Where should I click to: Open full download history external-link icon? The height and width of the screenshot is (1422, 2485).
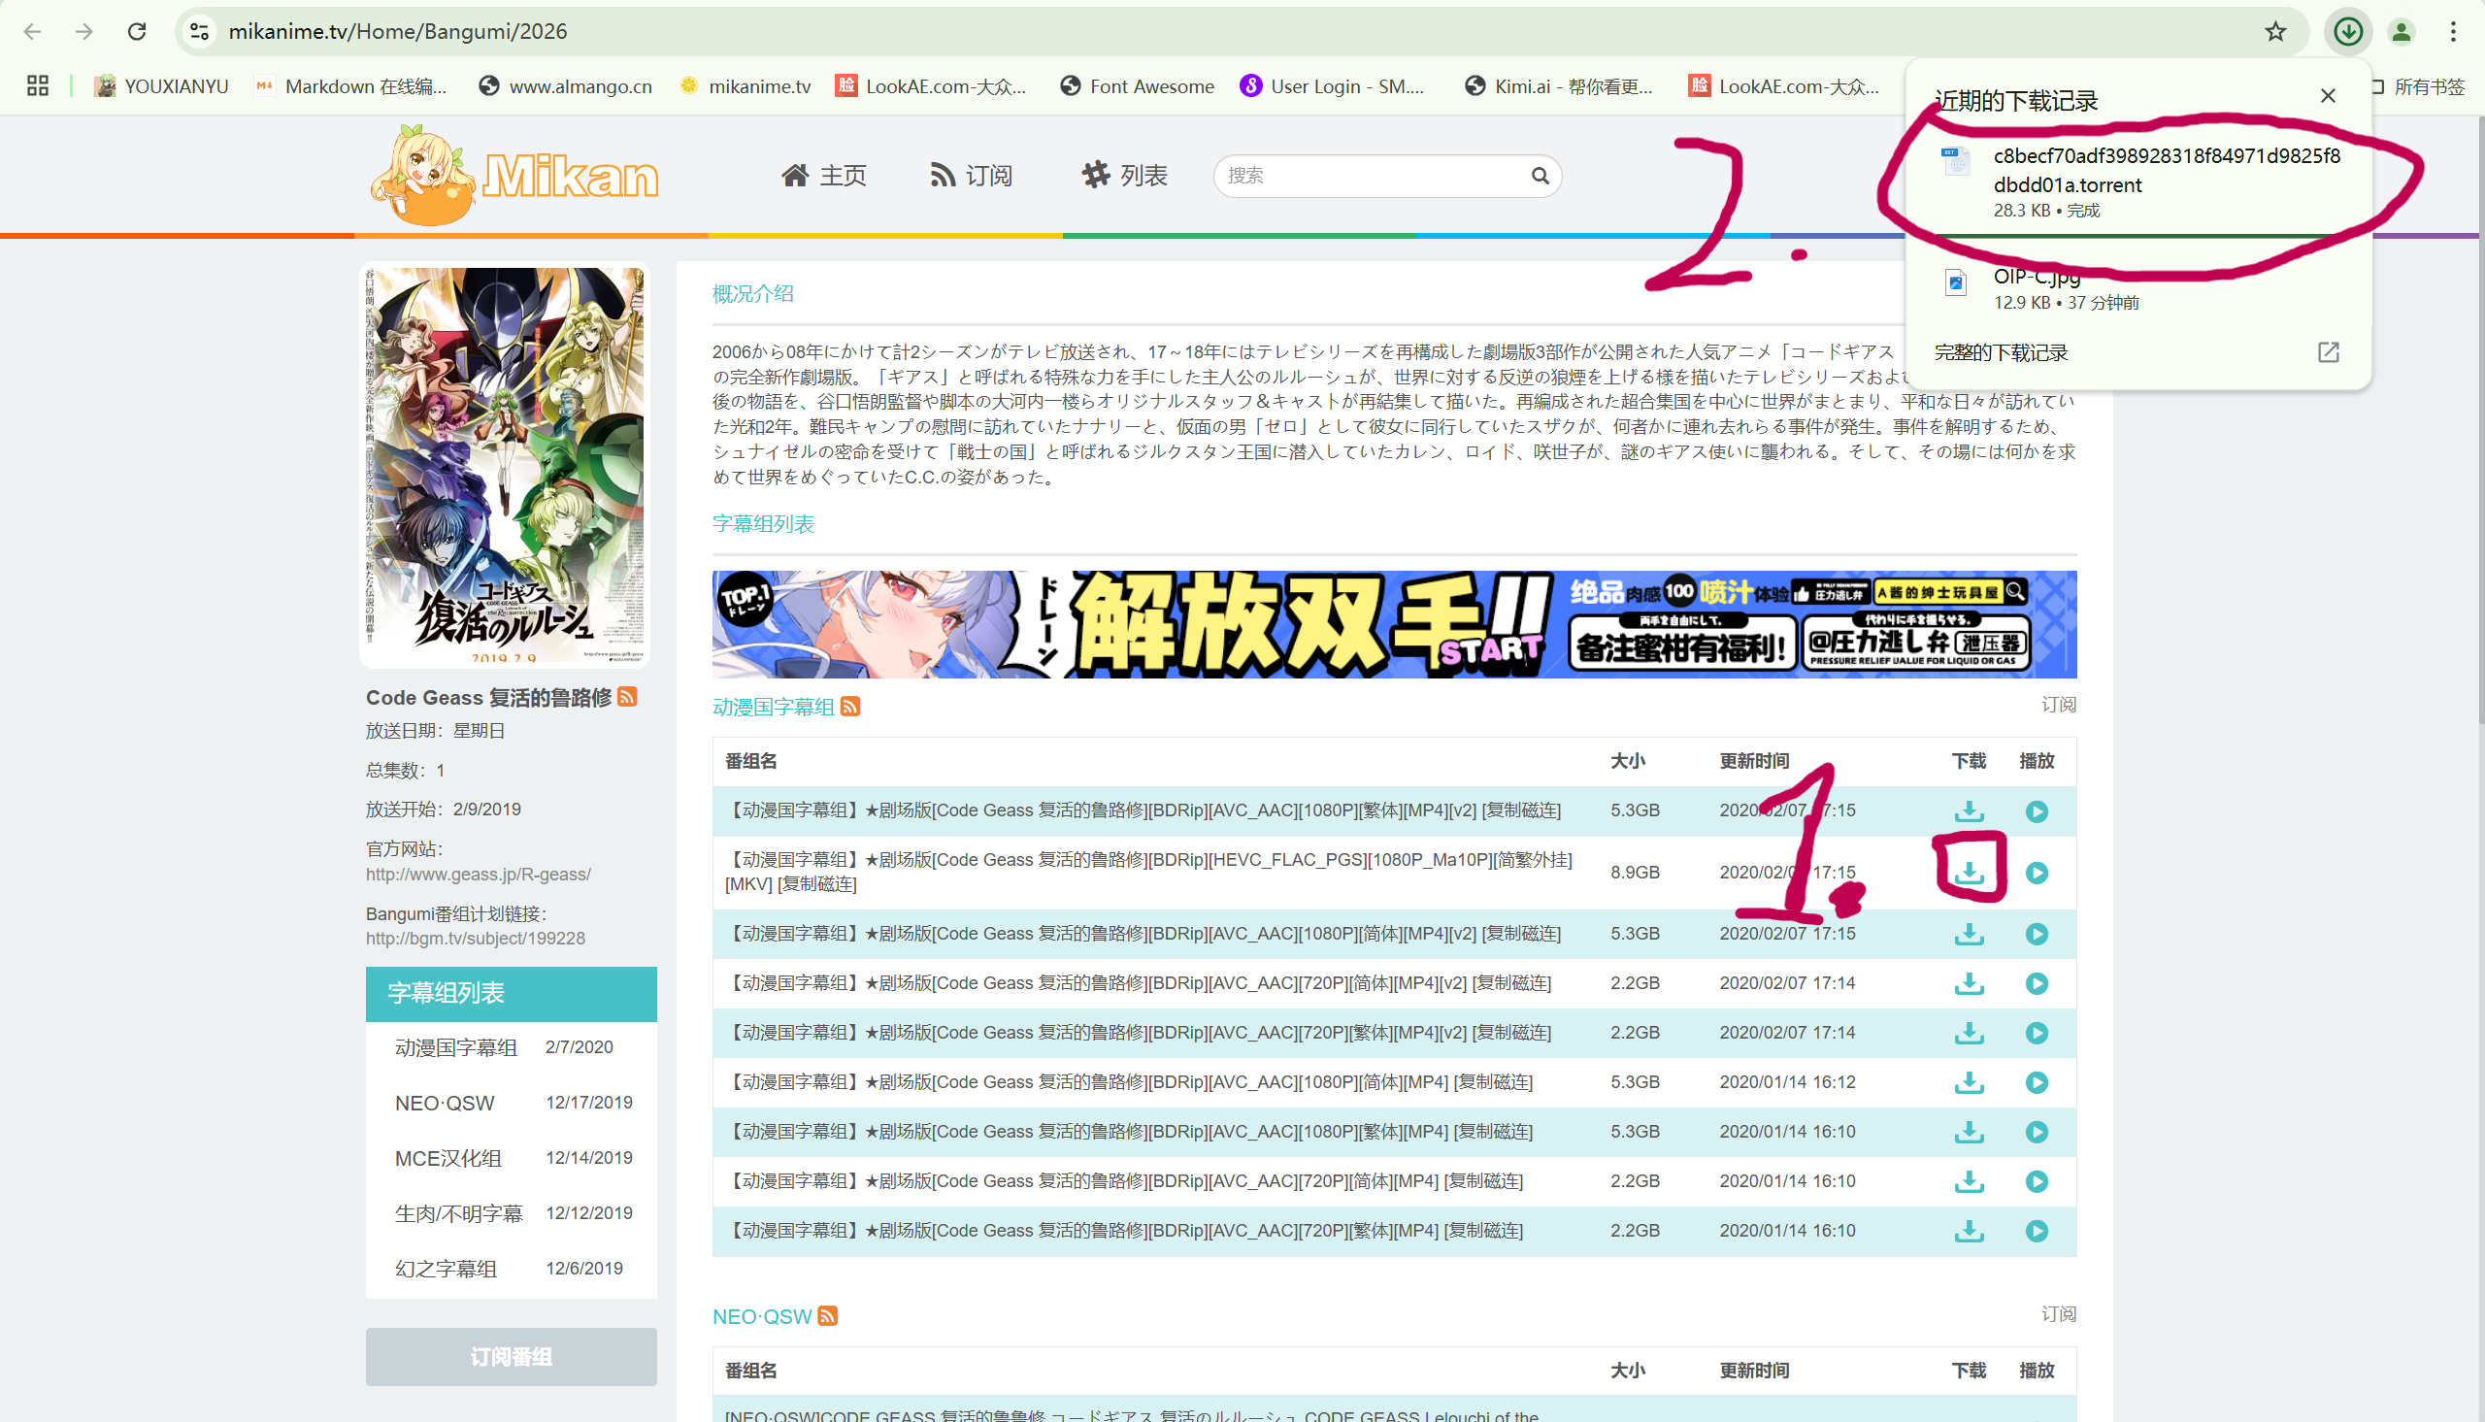pyautogui.click(x=2328, y=352)
